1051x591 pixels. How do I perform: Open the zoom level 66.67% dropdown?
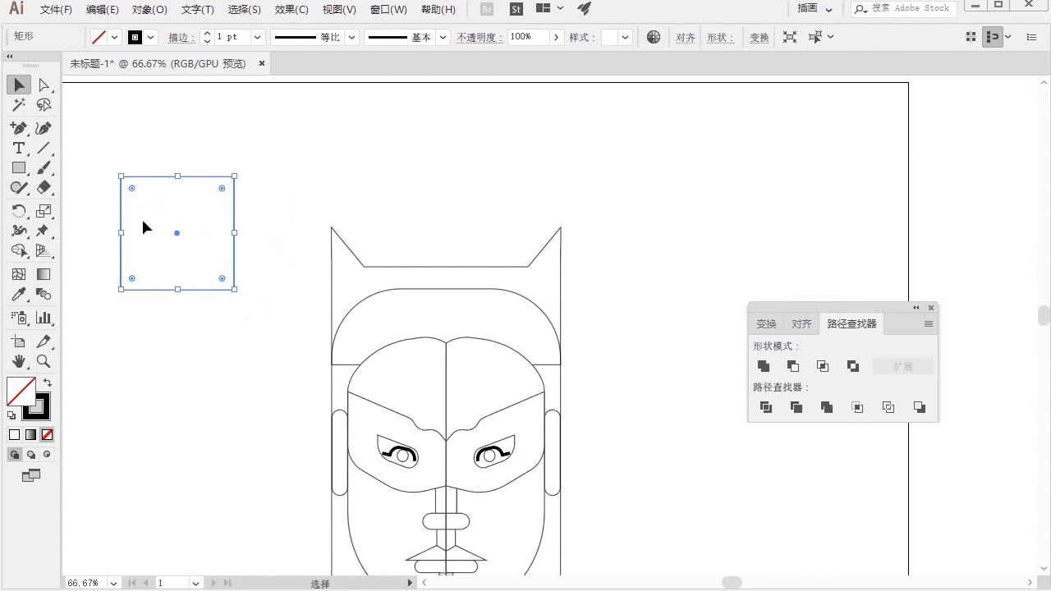[113, 583]
